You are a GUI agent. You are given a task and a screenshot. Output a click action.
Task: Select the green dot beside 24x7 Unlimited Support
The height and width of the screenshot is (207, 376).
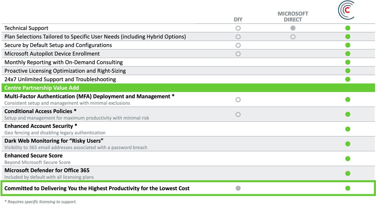click(348, 79)
